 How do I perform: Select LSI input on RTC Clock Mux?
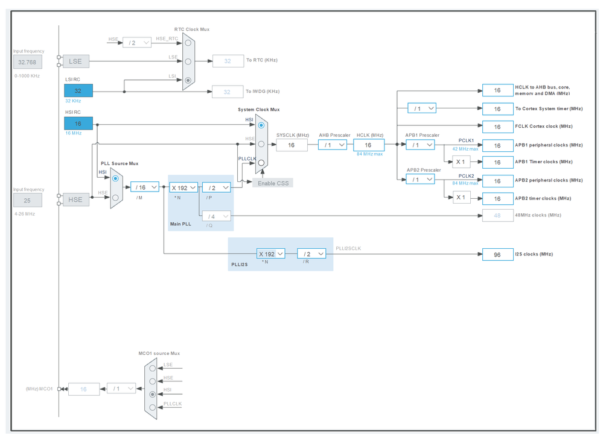188,80
